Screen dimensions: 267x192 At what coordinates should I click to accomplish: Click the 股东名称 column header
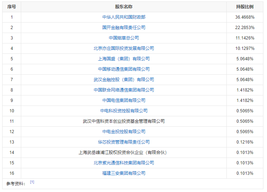(x=124, y=7)
